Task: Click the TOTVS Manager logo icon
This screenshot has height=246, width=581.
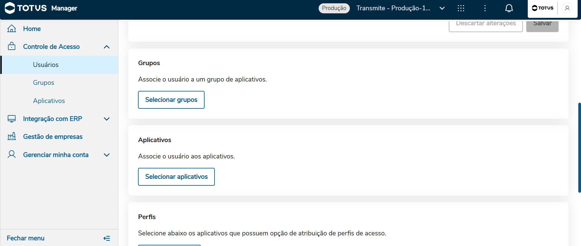Action: [10, 8]
